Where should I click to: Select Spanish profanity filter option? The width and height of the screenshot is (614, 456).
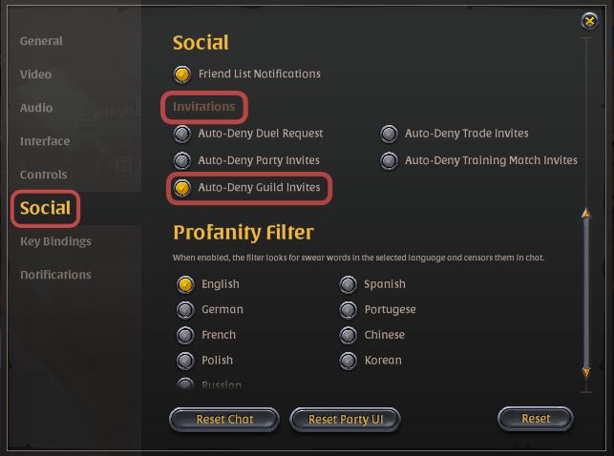(x=349, y=284)
